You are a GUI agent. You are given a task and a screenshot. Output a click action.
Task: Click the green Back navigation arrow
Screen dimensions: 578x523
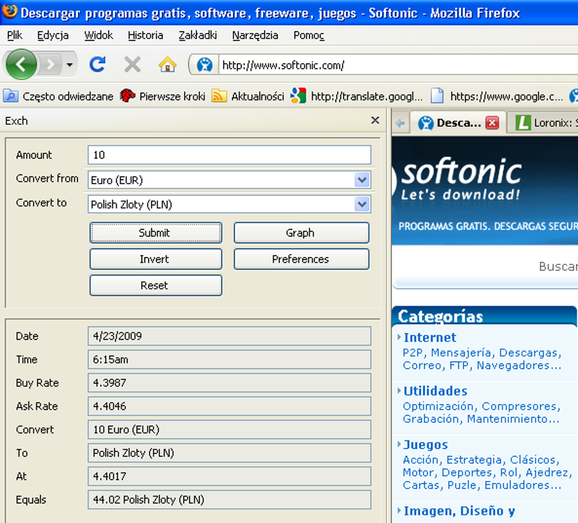pos(21,65)
